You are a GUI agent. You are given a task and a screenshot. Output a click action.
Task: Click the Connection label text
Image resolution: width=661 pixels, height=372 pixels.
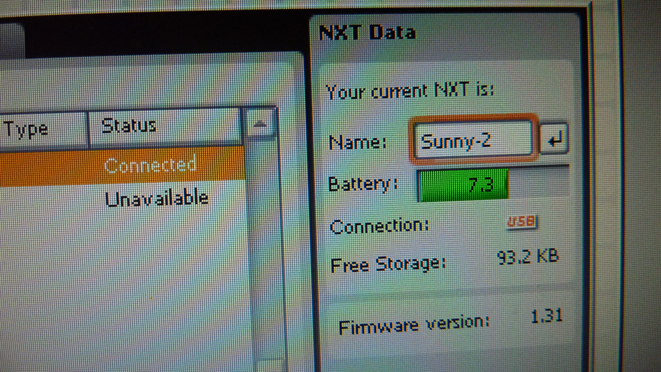tap(379, 226)
